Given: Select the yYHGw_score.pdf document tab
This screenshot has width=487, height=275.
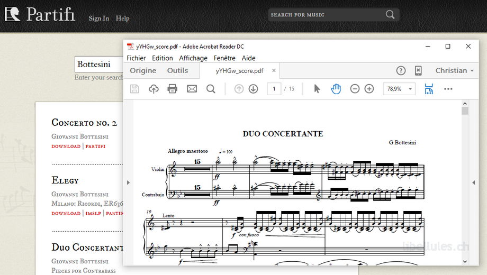Looking at the screenshot, I should 239,71.
